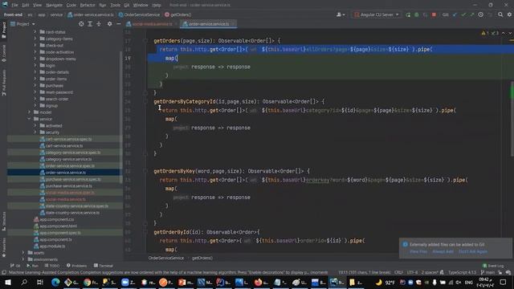
Task: Toggle the Commit tool window stripe button
Action: click(x=3, y=54)
